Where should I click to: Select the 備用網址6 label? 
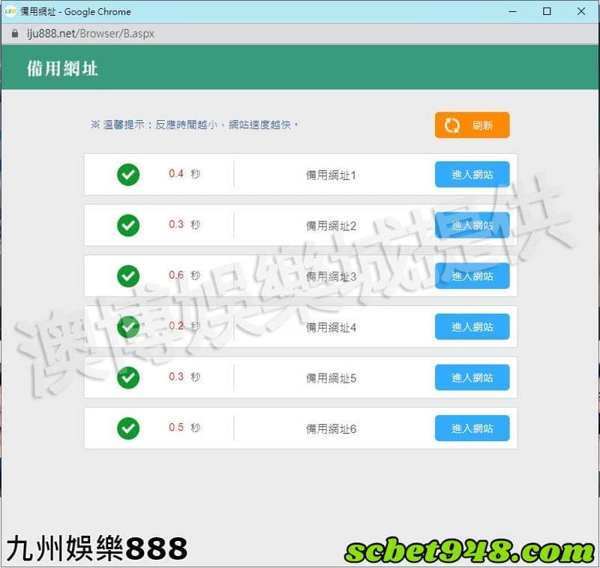click(x=331, y=428)
